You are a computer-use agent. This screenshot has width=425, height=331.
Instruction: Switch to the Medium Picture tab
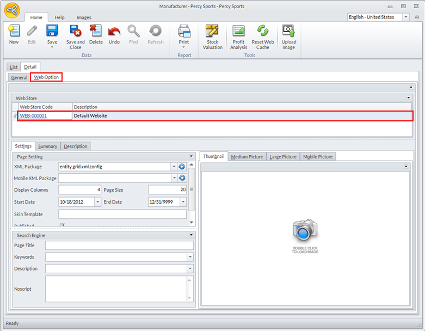tap(247, 157)
